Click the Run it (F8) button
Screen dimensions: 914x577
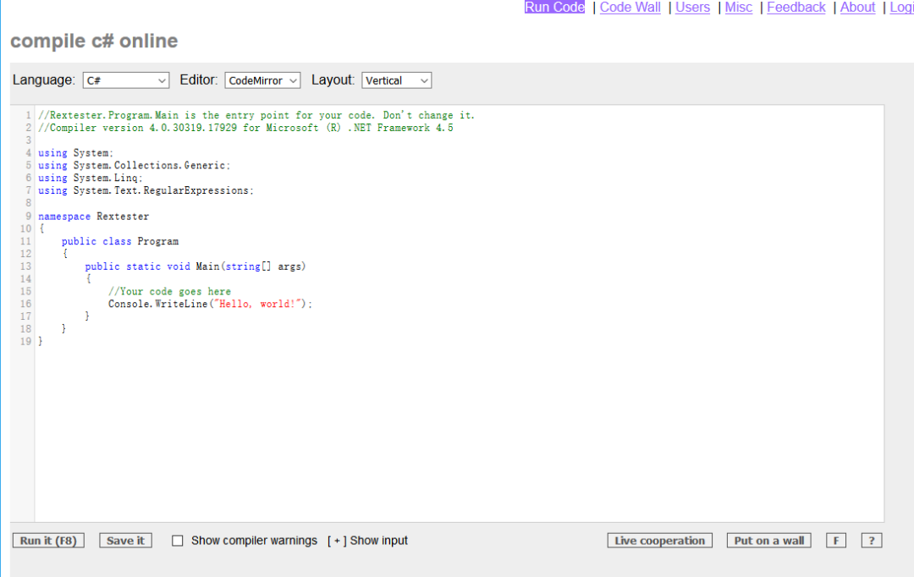(x=48, y=541)
